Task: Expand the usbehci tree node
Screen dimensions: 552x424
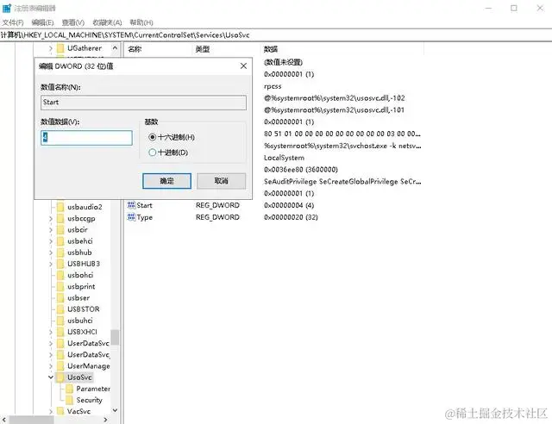Action: (51, 241)
